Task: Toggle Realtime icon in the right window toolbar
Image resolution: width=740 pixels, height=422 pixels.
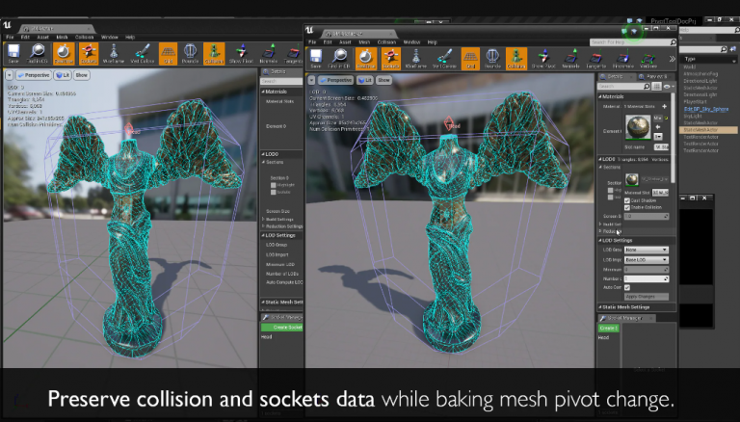Action: click(366, 59)
